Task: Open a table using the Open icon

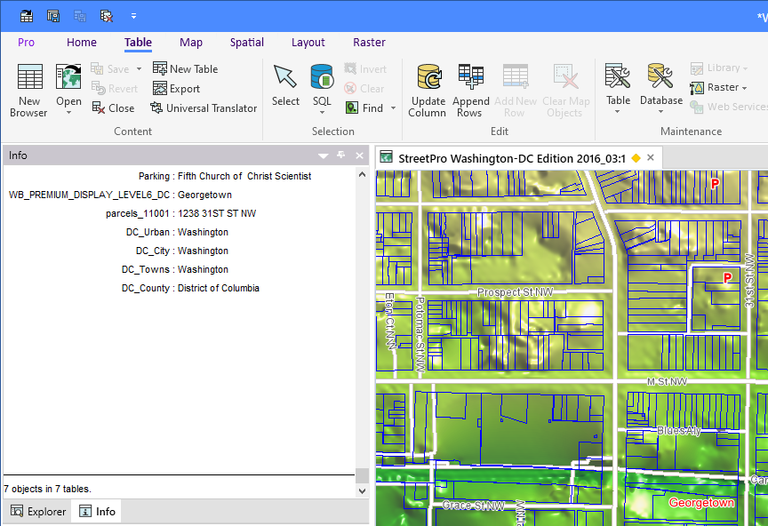Action: tap(68, 87)
